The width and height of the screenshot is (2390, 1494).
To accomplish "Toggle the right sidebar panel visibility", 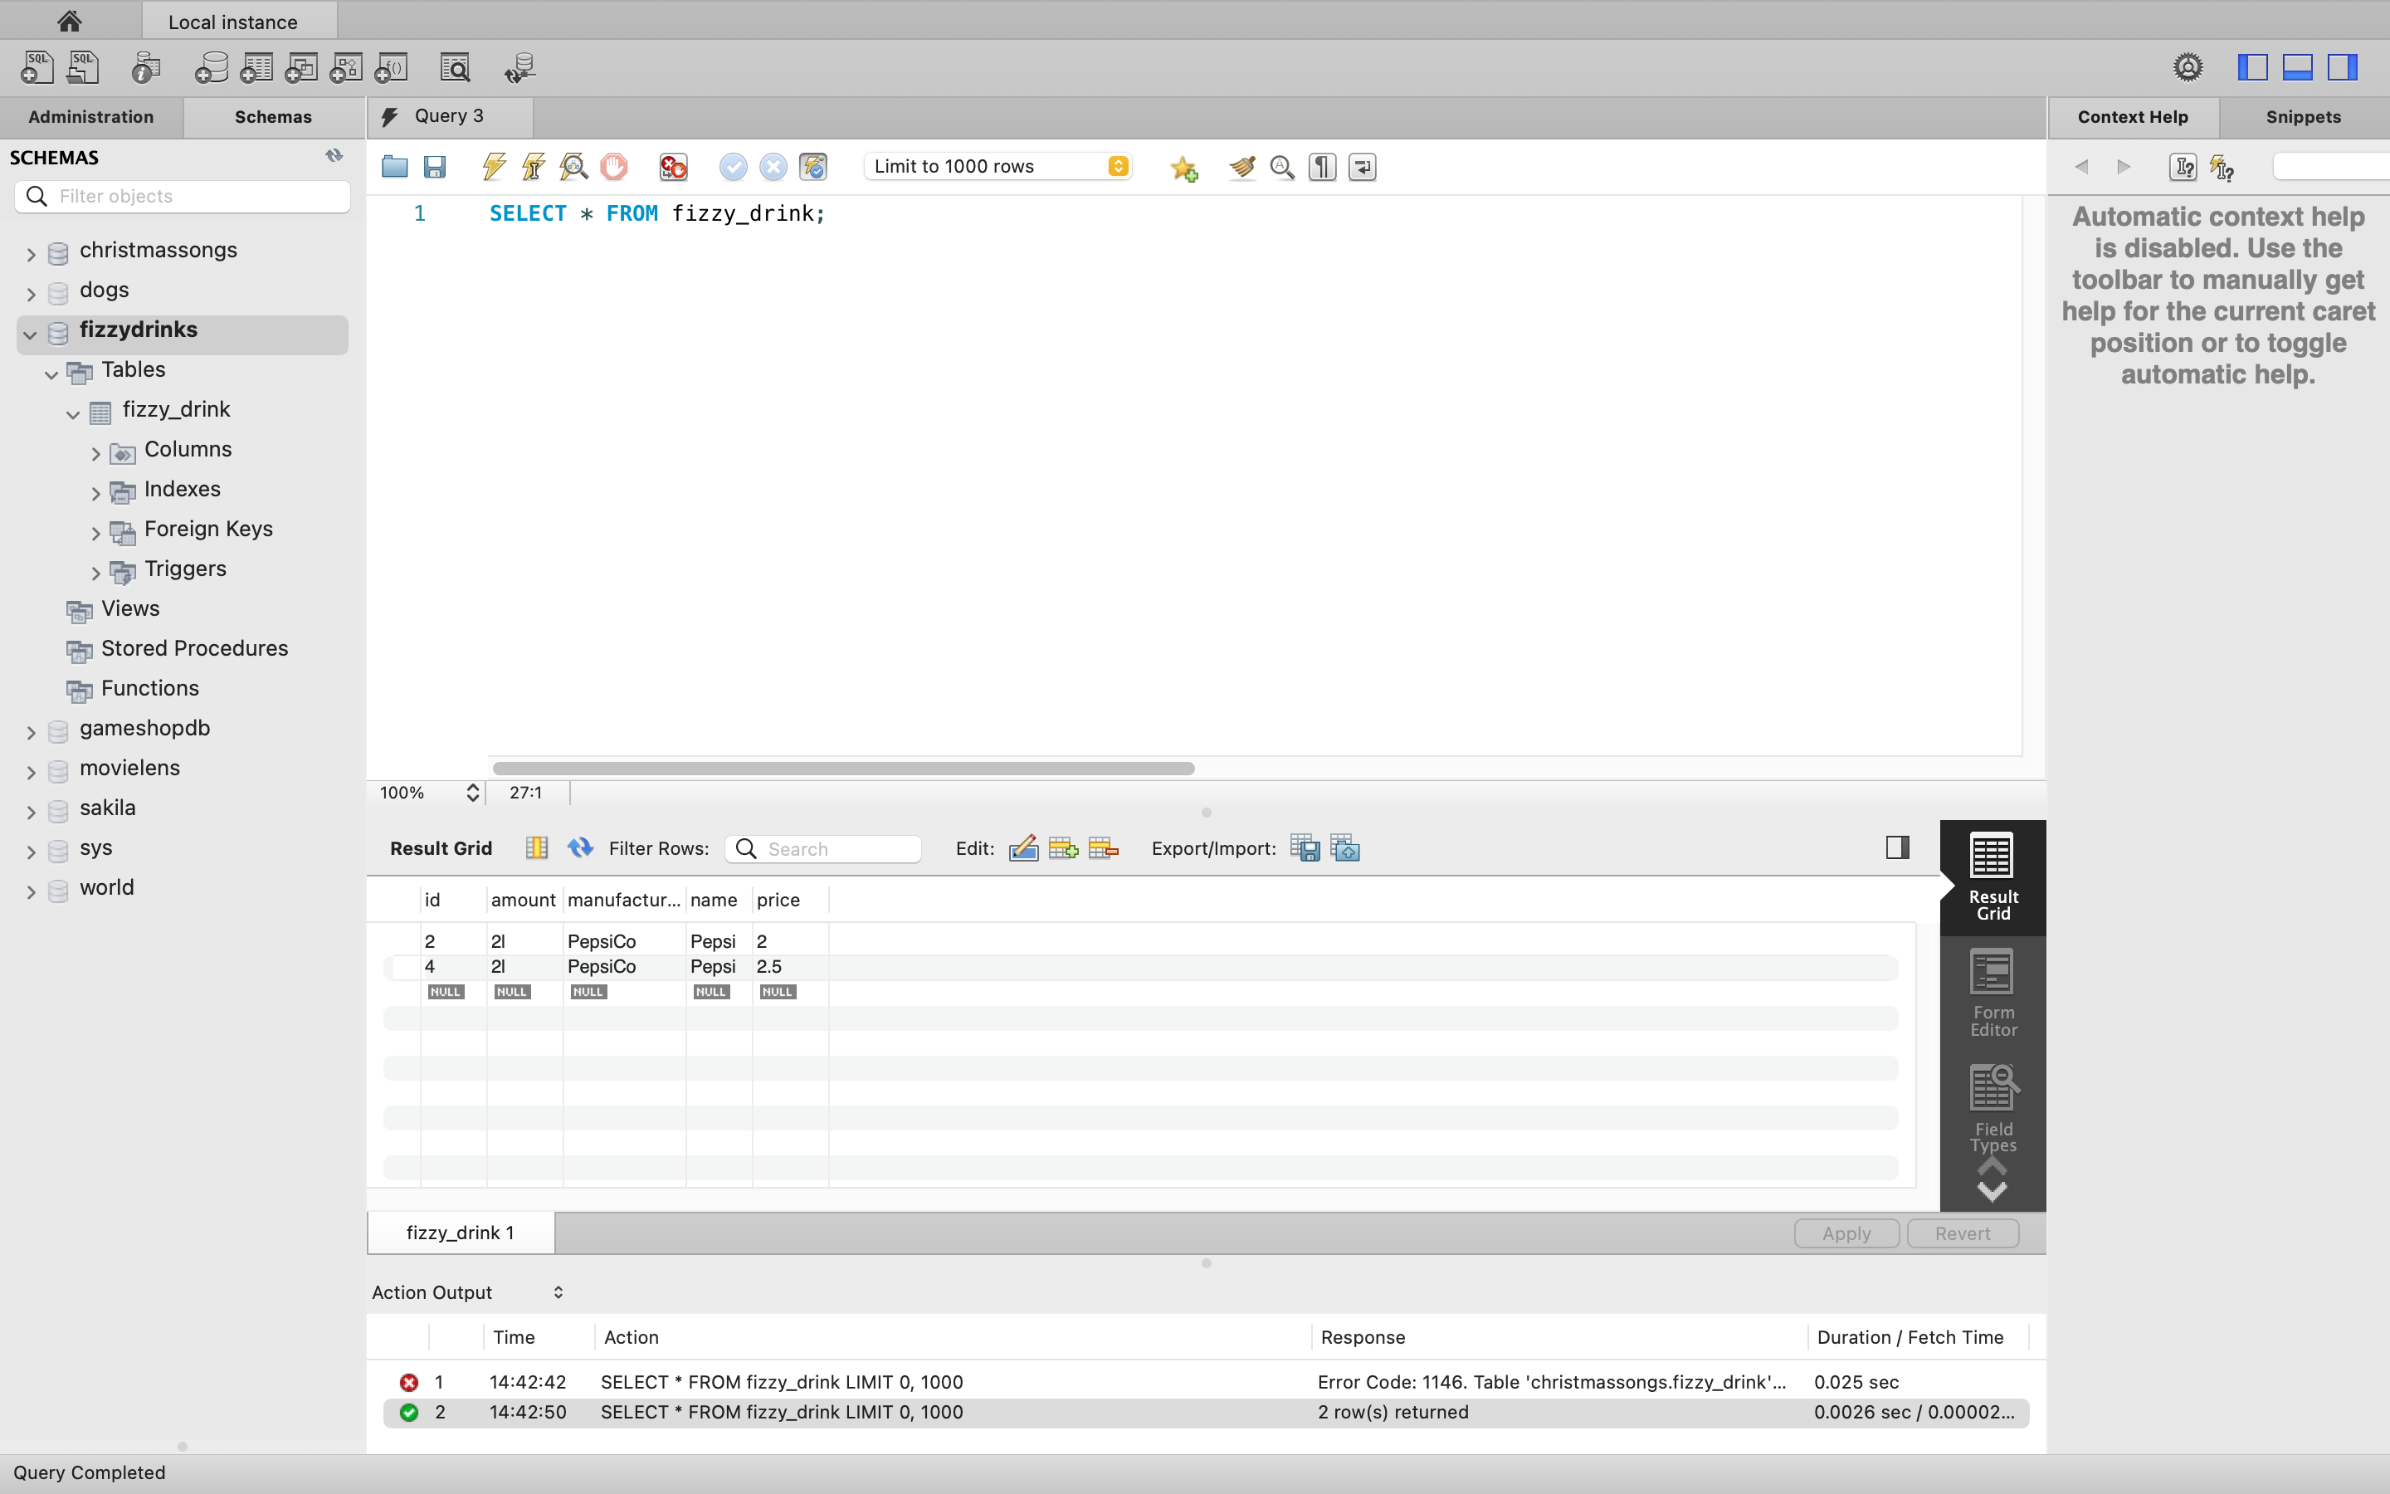I will 2343,67.
